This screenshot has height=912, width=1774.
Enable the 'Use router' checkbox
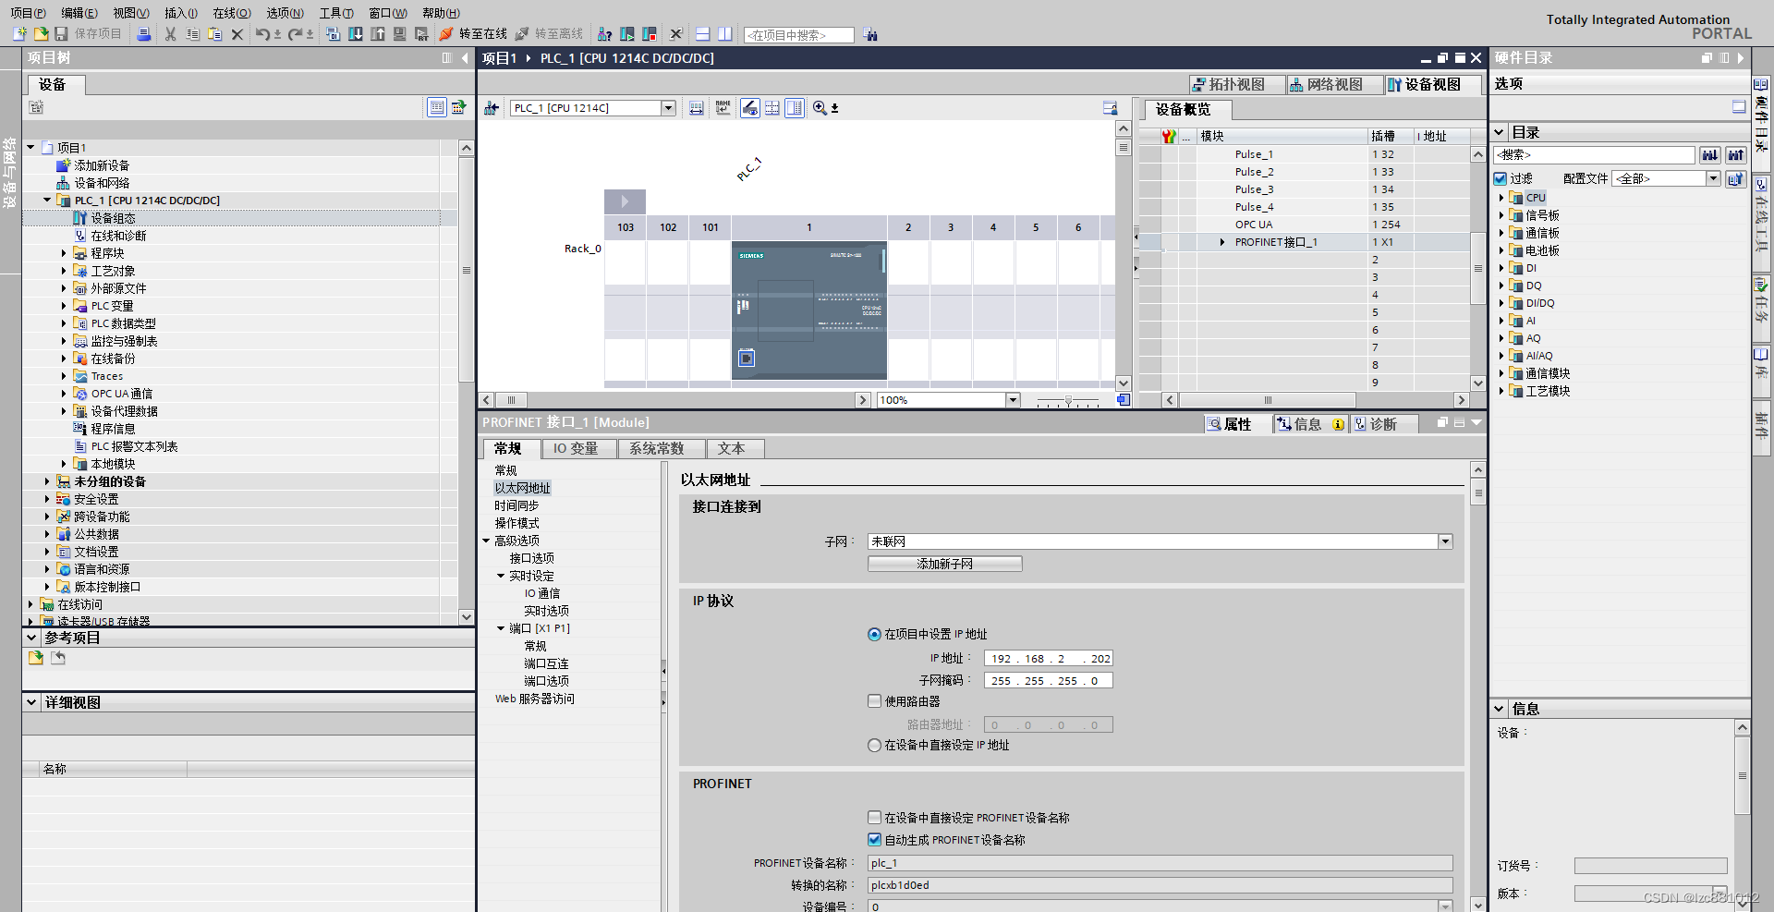[874, 701]
